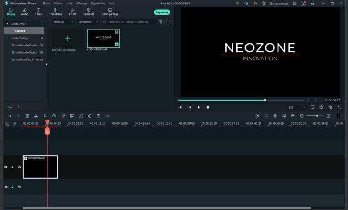The height and width of the screenshot is (210, 348).
Task: Click the motion tracking icon
Action: click(x=81, y=116)
